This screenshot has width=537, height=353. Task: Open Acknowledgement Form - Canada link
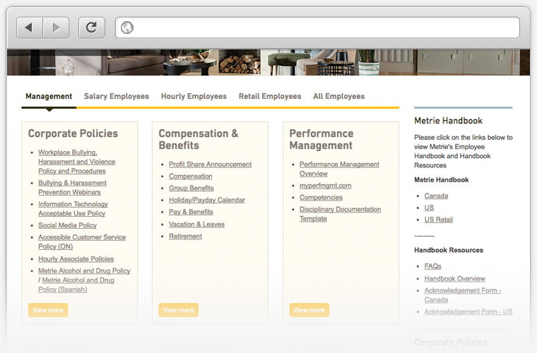463,295
